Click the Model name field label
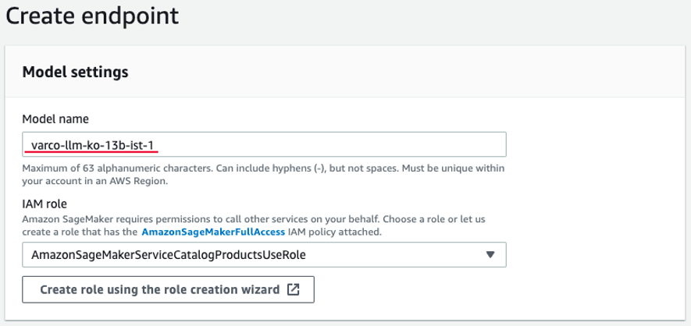Screen dimensions: 691x326 55,119
